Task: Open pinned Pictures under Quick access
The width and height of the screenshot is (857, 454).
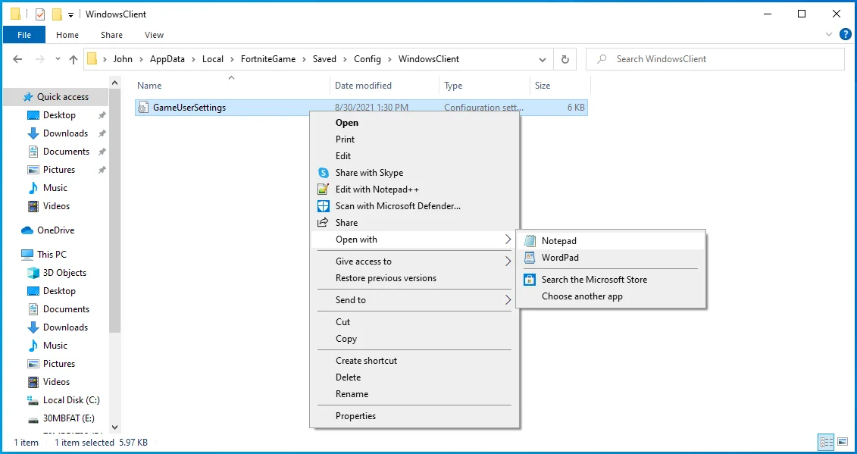Action: pyautogui.click(x=59, y=170)
